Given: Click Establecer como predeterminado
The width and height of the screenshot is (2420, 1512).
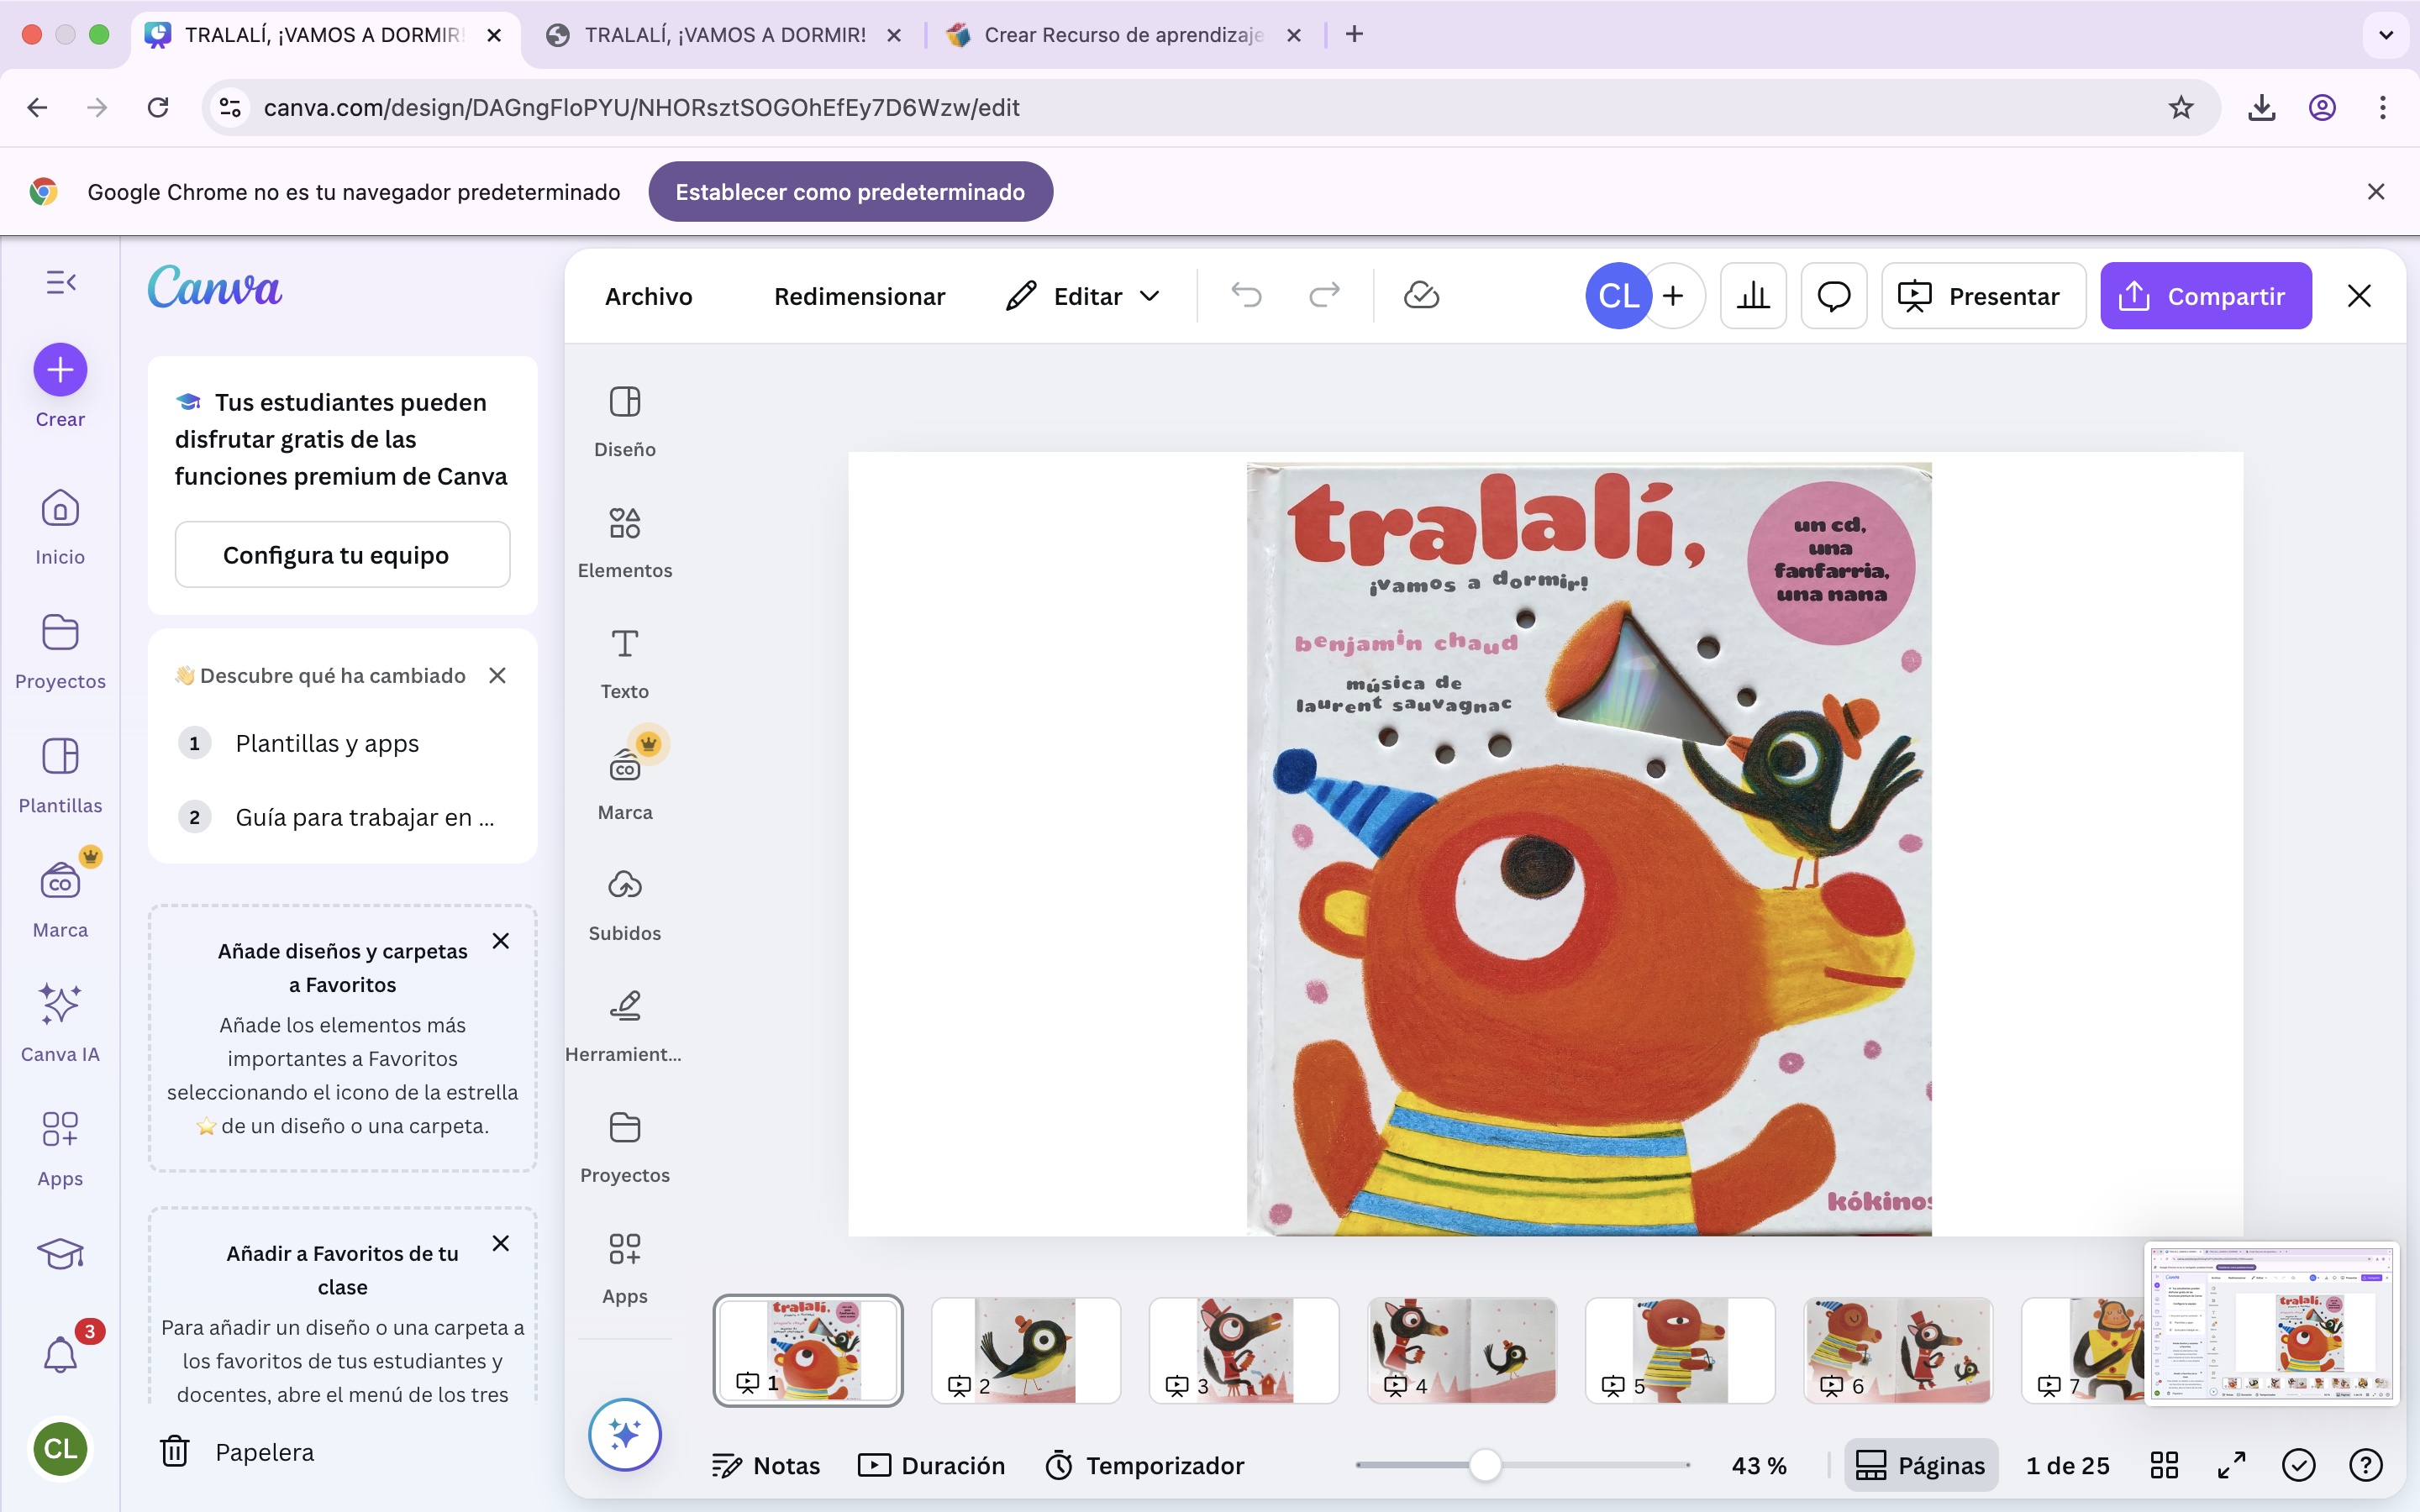Looking at the screenshot, I should (850, 192).
